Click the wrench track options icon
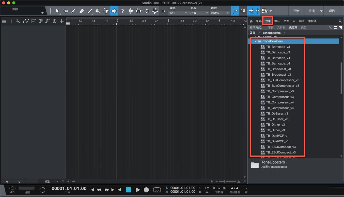The height and width of the screenshot is (197, 344). pos(18,21)
